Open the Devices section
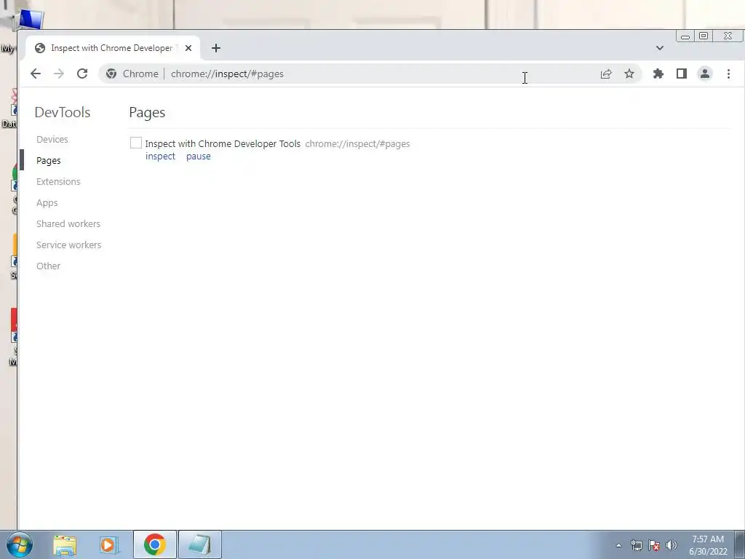The image size is (745, 559). click(52, 139)
